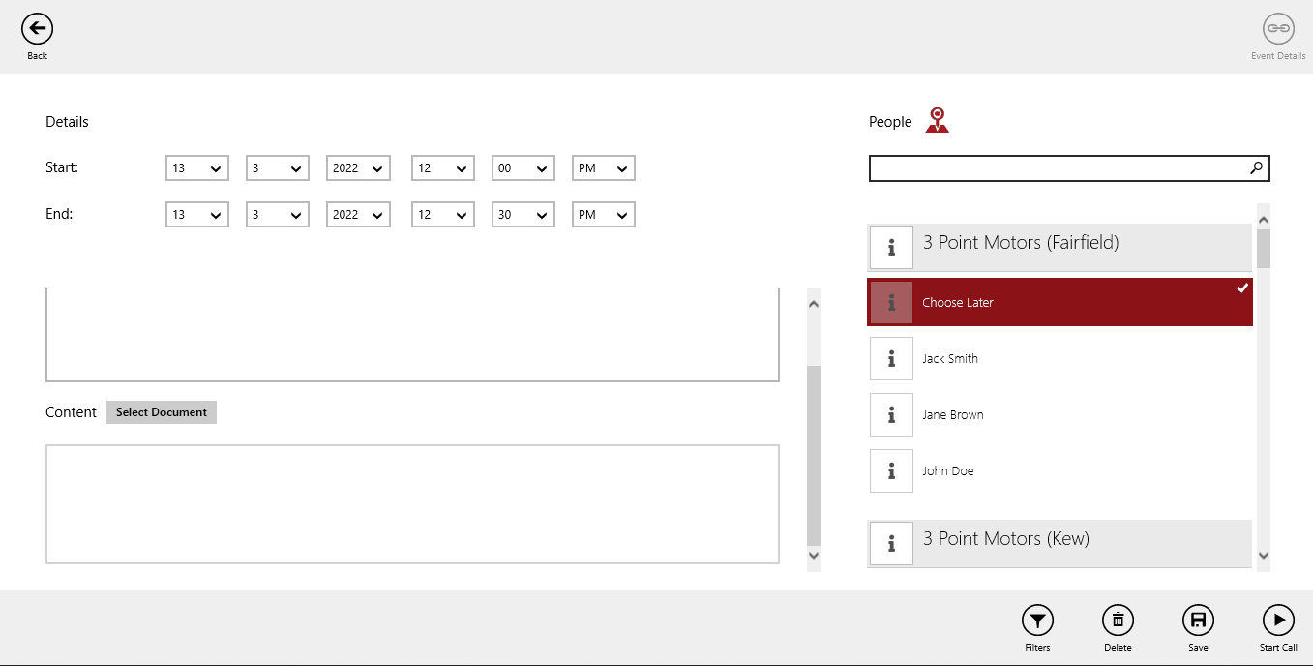Open the Filters funnel icon
The height and width of the screenshot is (666, 1313).
(1037, 621)
